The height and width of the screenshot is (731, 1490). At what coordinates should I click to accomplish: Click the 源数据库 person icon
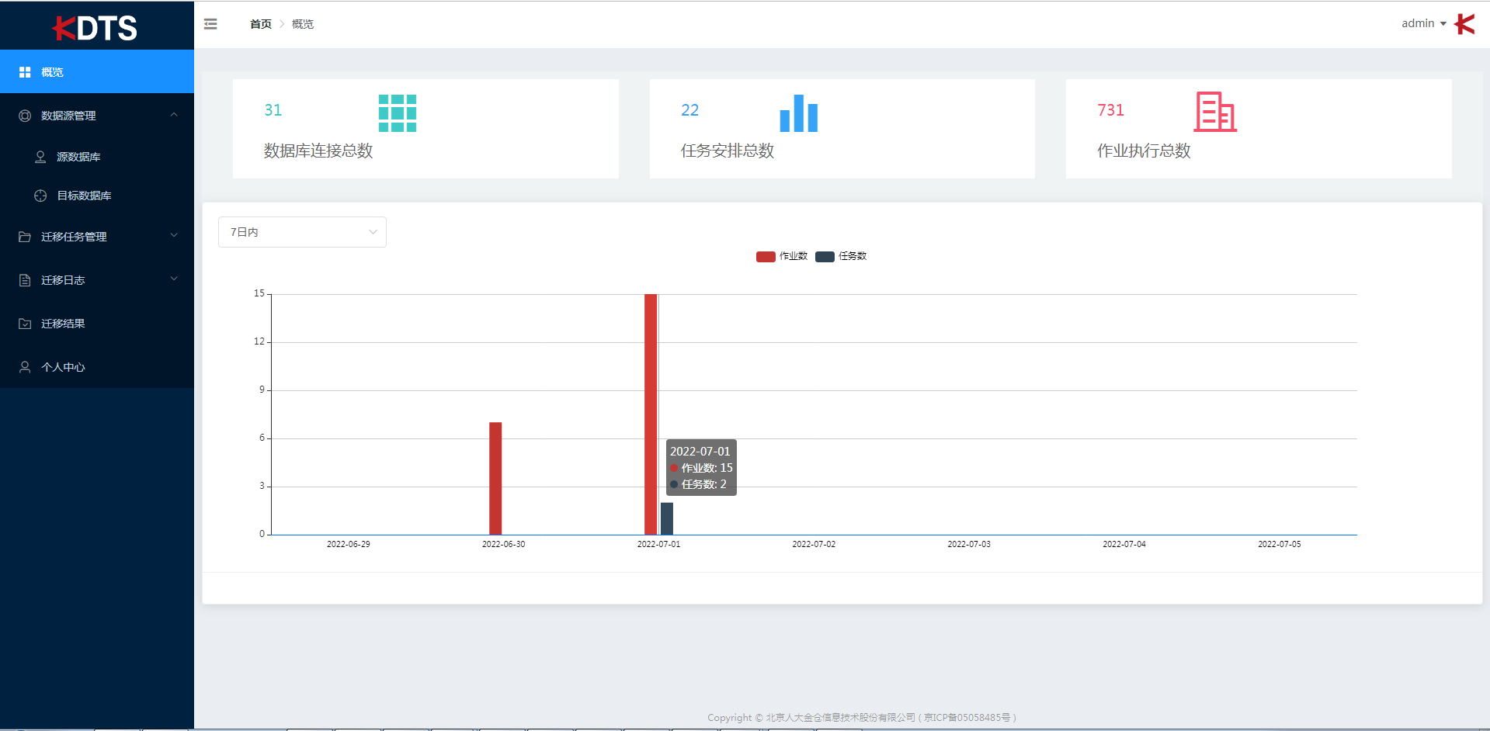click(40, 157)
